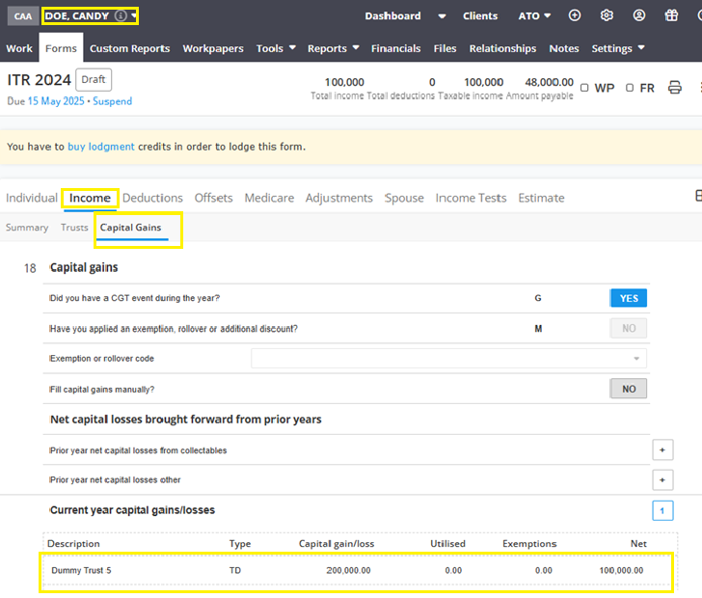This screenshot has height=598, width=702.
Task: Open the Workpapers menu item
Action: 213,48
